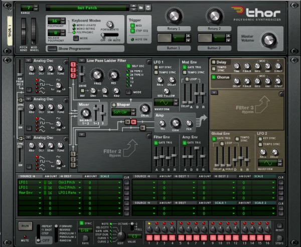The image size is (301, 247).
Task: Click the first Analog Osc OCT knob
Action: [x=41, y=68]
